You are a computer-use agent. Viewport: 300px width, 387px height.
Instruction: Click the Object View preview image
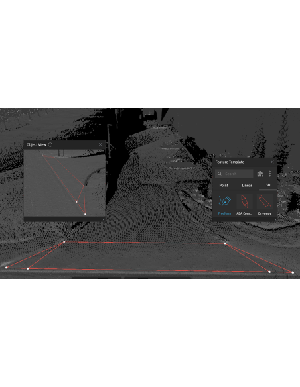point(64,183)
